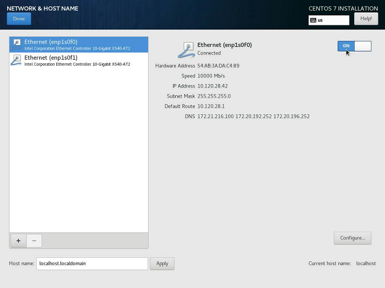The width and height of the screenshot is (385, 288).
Task: Open the Help! dialog
Action: pos(365,19)
